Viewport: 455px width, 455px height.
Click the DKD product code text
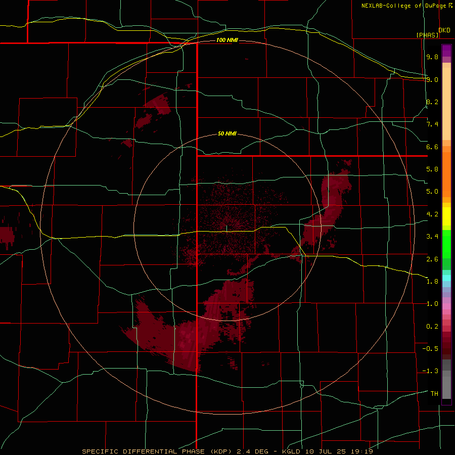(444, 30)
